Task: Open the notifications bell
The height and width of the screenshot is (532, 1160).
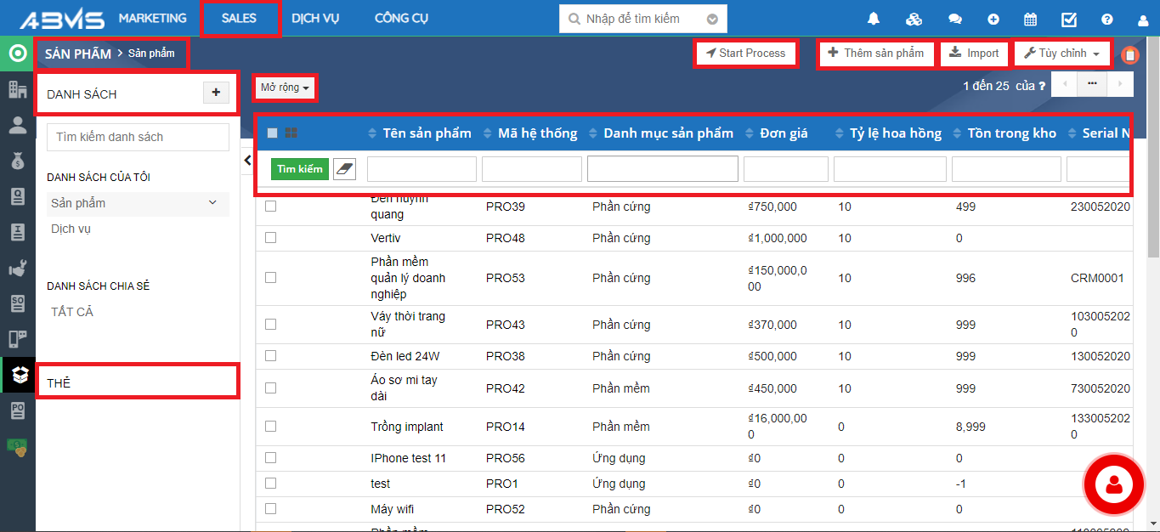Action: tap(873, 19)
